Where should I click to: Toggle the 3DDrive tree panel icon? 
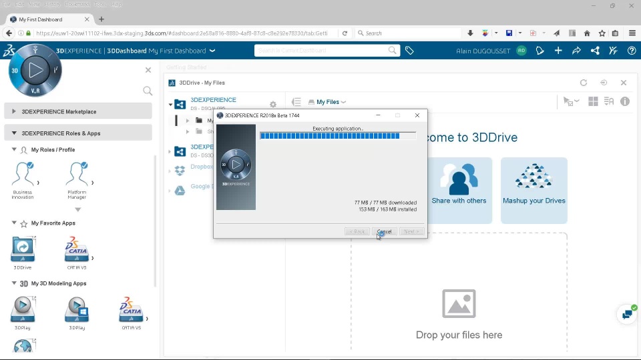tap(296, 101)
